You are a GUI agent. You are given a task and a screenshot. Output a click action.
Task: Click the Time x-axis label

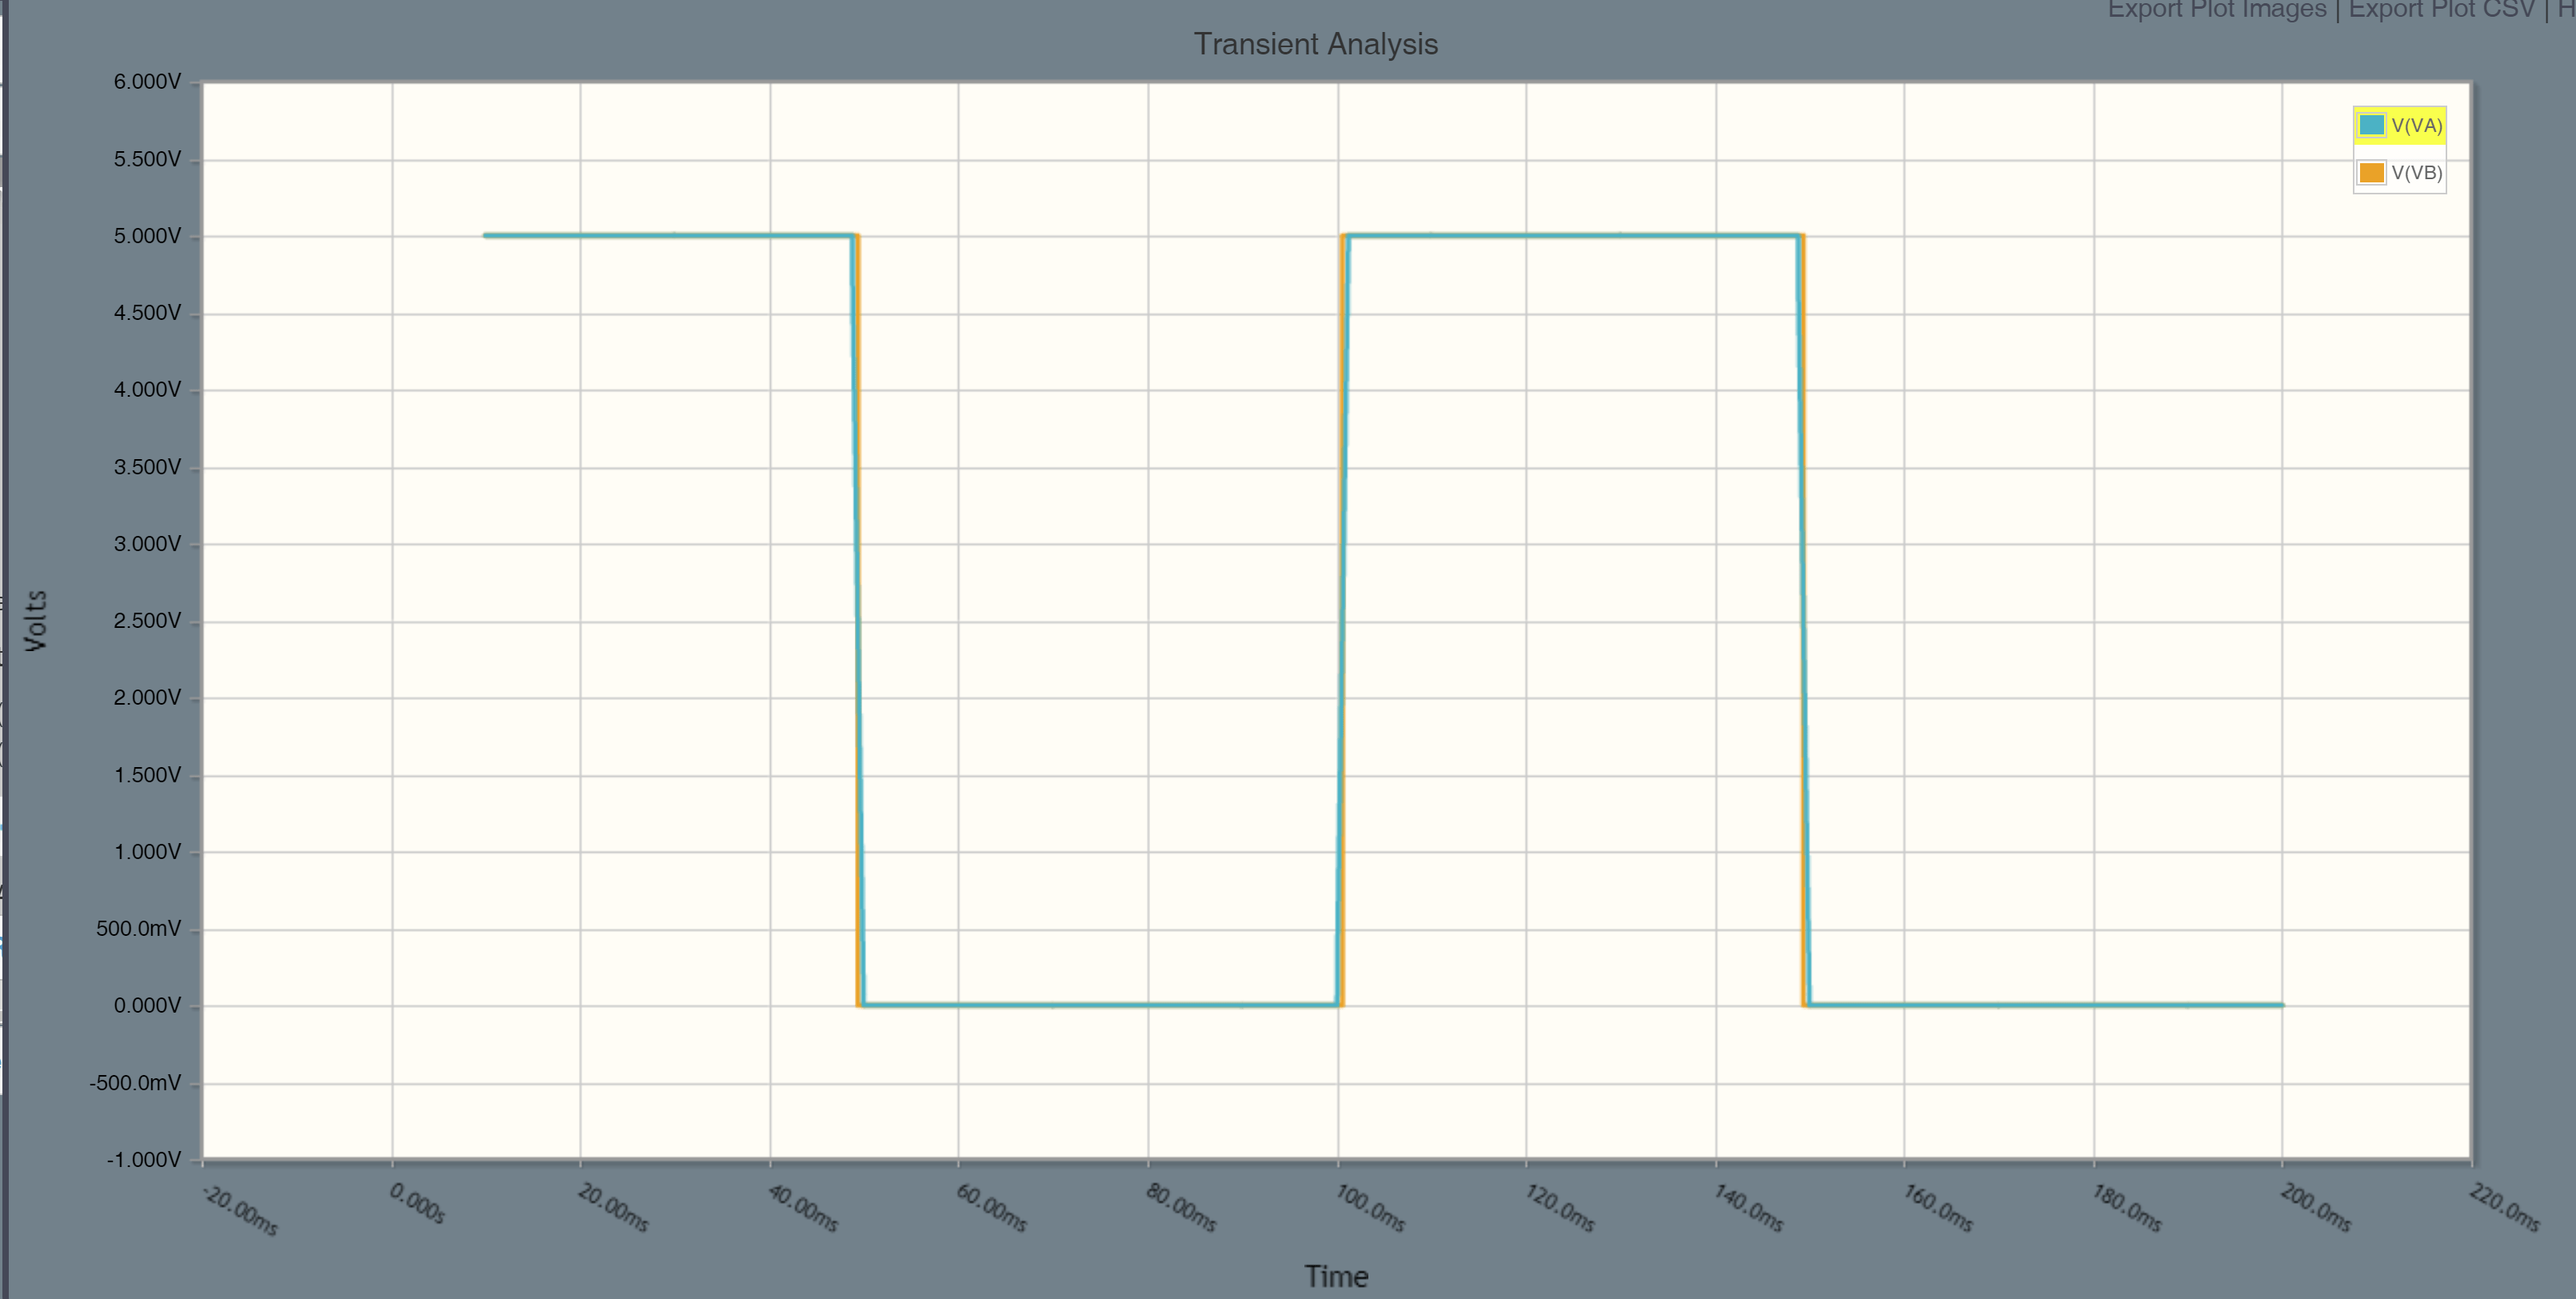click(1335, 1276)
